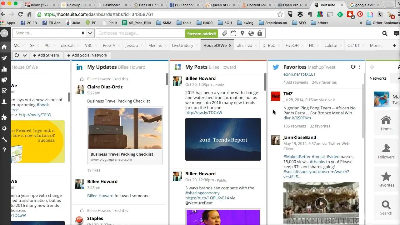This screenshot has height=225, width=400.
Task: Click the #sharingeconomy hashtag
Action: pyautogui.click(x=202, y=193)
